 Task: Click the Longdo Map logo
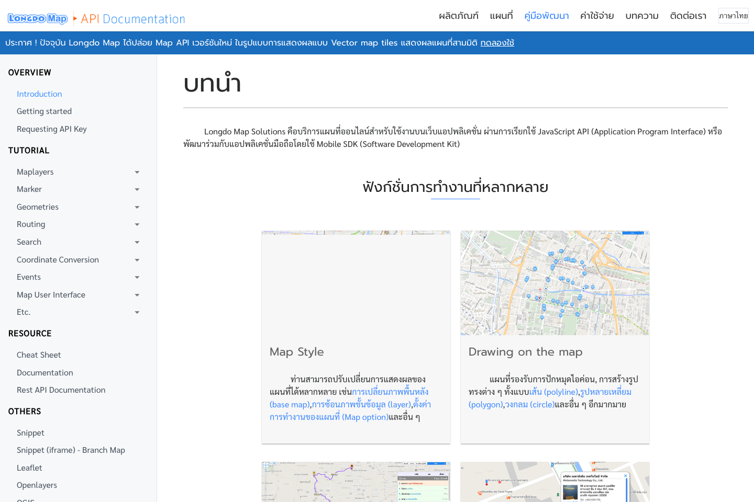coord(38,18)
